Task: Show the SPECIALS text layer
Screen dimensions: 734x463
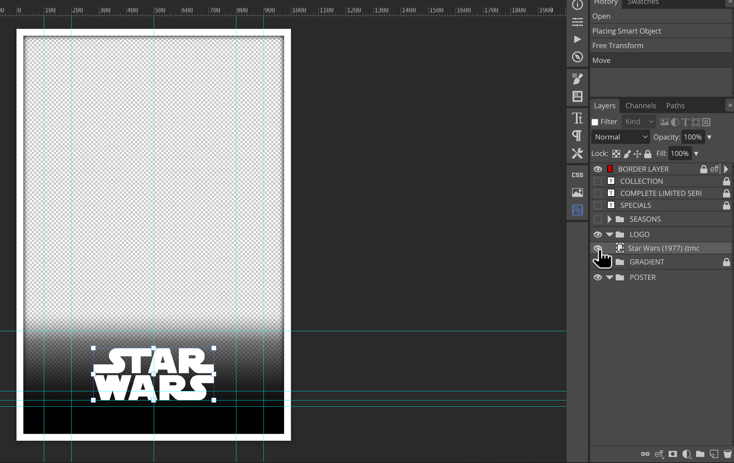Action: (598, 205)
